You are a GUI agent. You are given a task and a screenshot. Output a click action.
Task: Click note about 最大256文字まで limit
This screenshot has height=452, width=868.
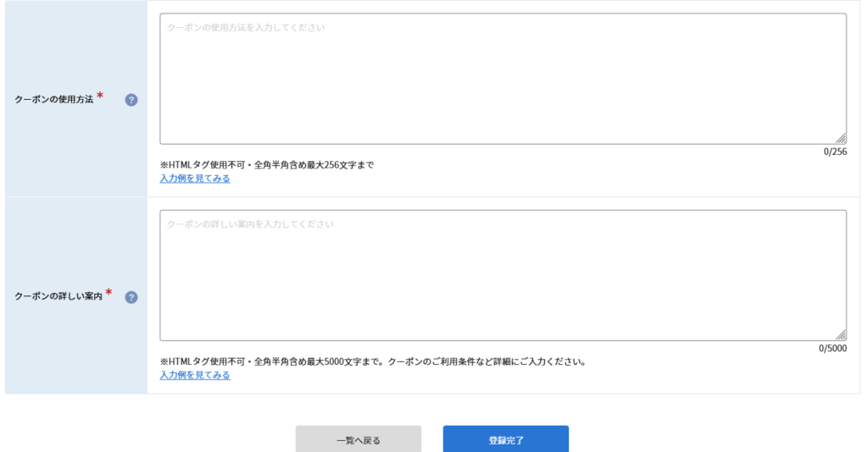coord(267,165)
